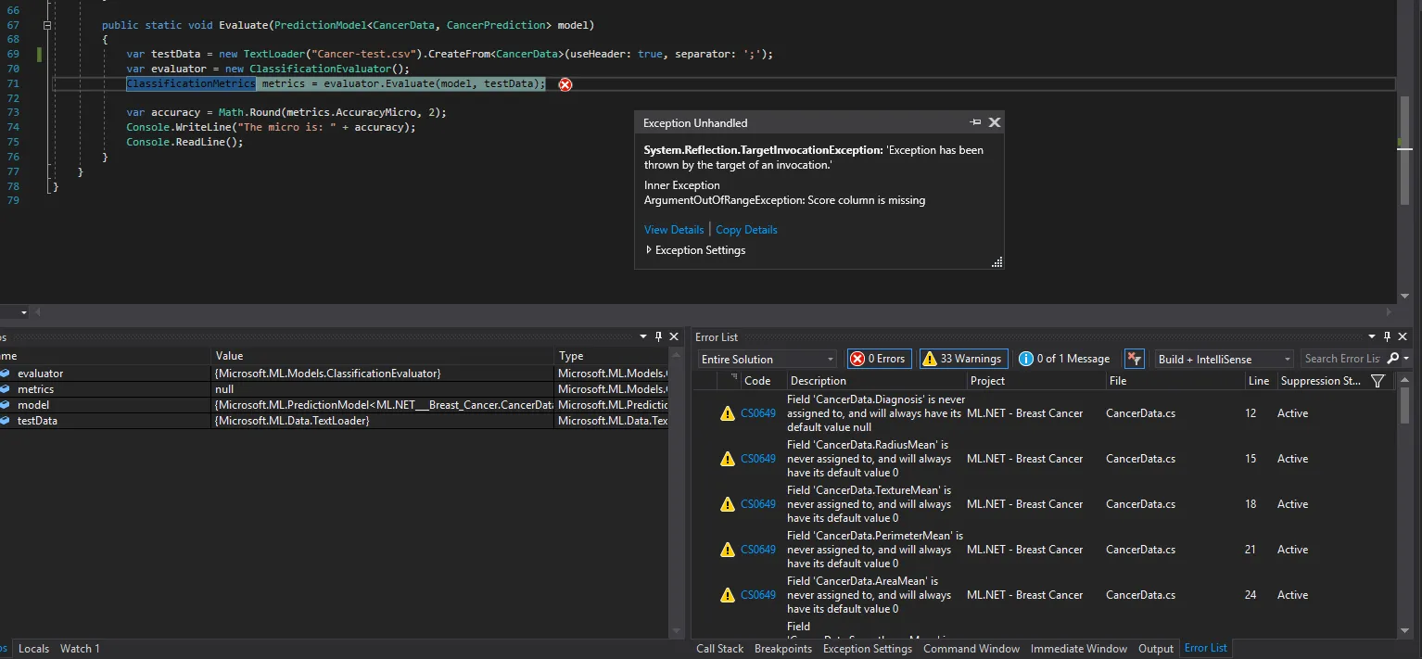Screen dimensions: 1422x659
Task: Click the code editor horizontal scrollbar
Action: coord(714,313)
